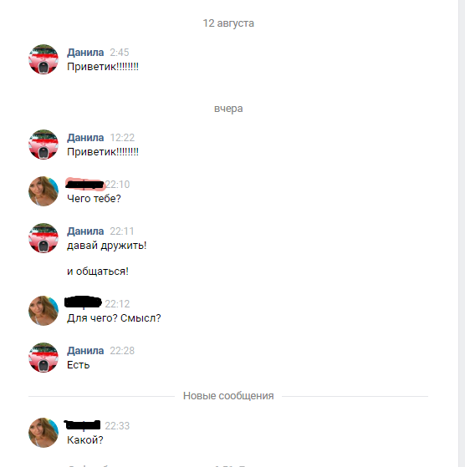Image resolution: width=465 pixels, height=467 pixels.
Task: Click Данила name link at 2:45
Action: pyautogui.click(x=85, y=53)
